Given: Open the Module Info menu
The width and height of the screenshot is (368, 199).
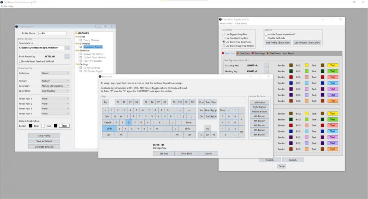Looking at the screenshot, I should point(226,23).
